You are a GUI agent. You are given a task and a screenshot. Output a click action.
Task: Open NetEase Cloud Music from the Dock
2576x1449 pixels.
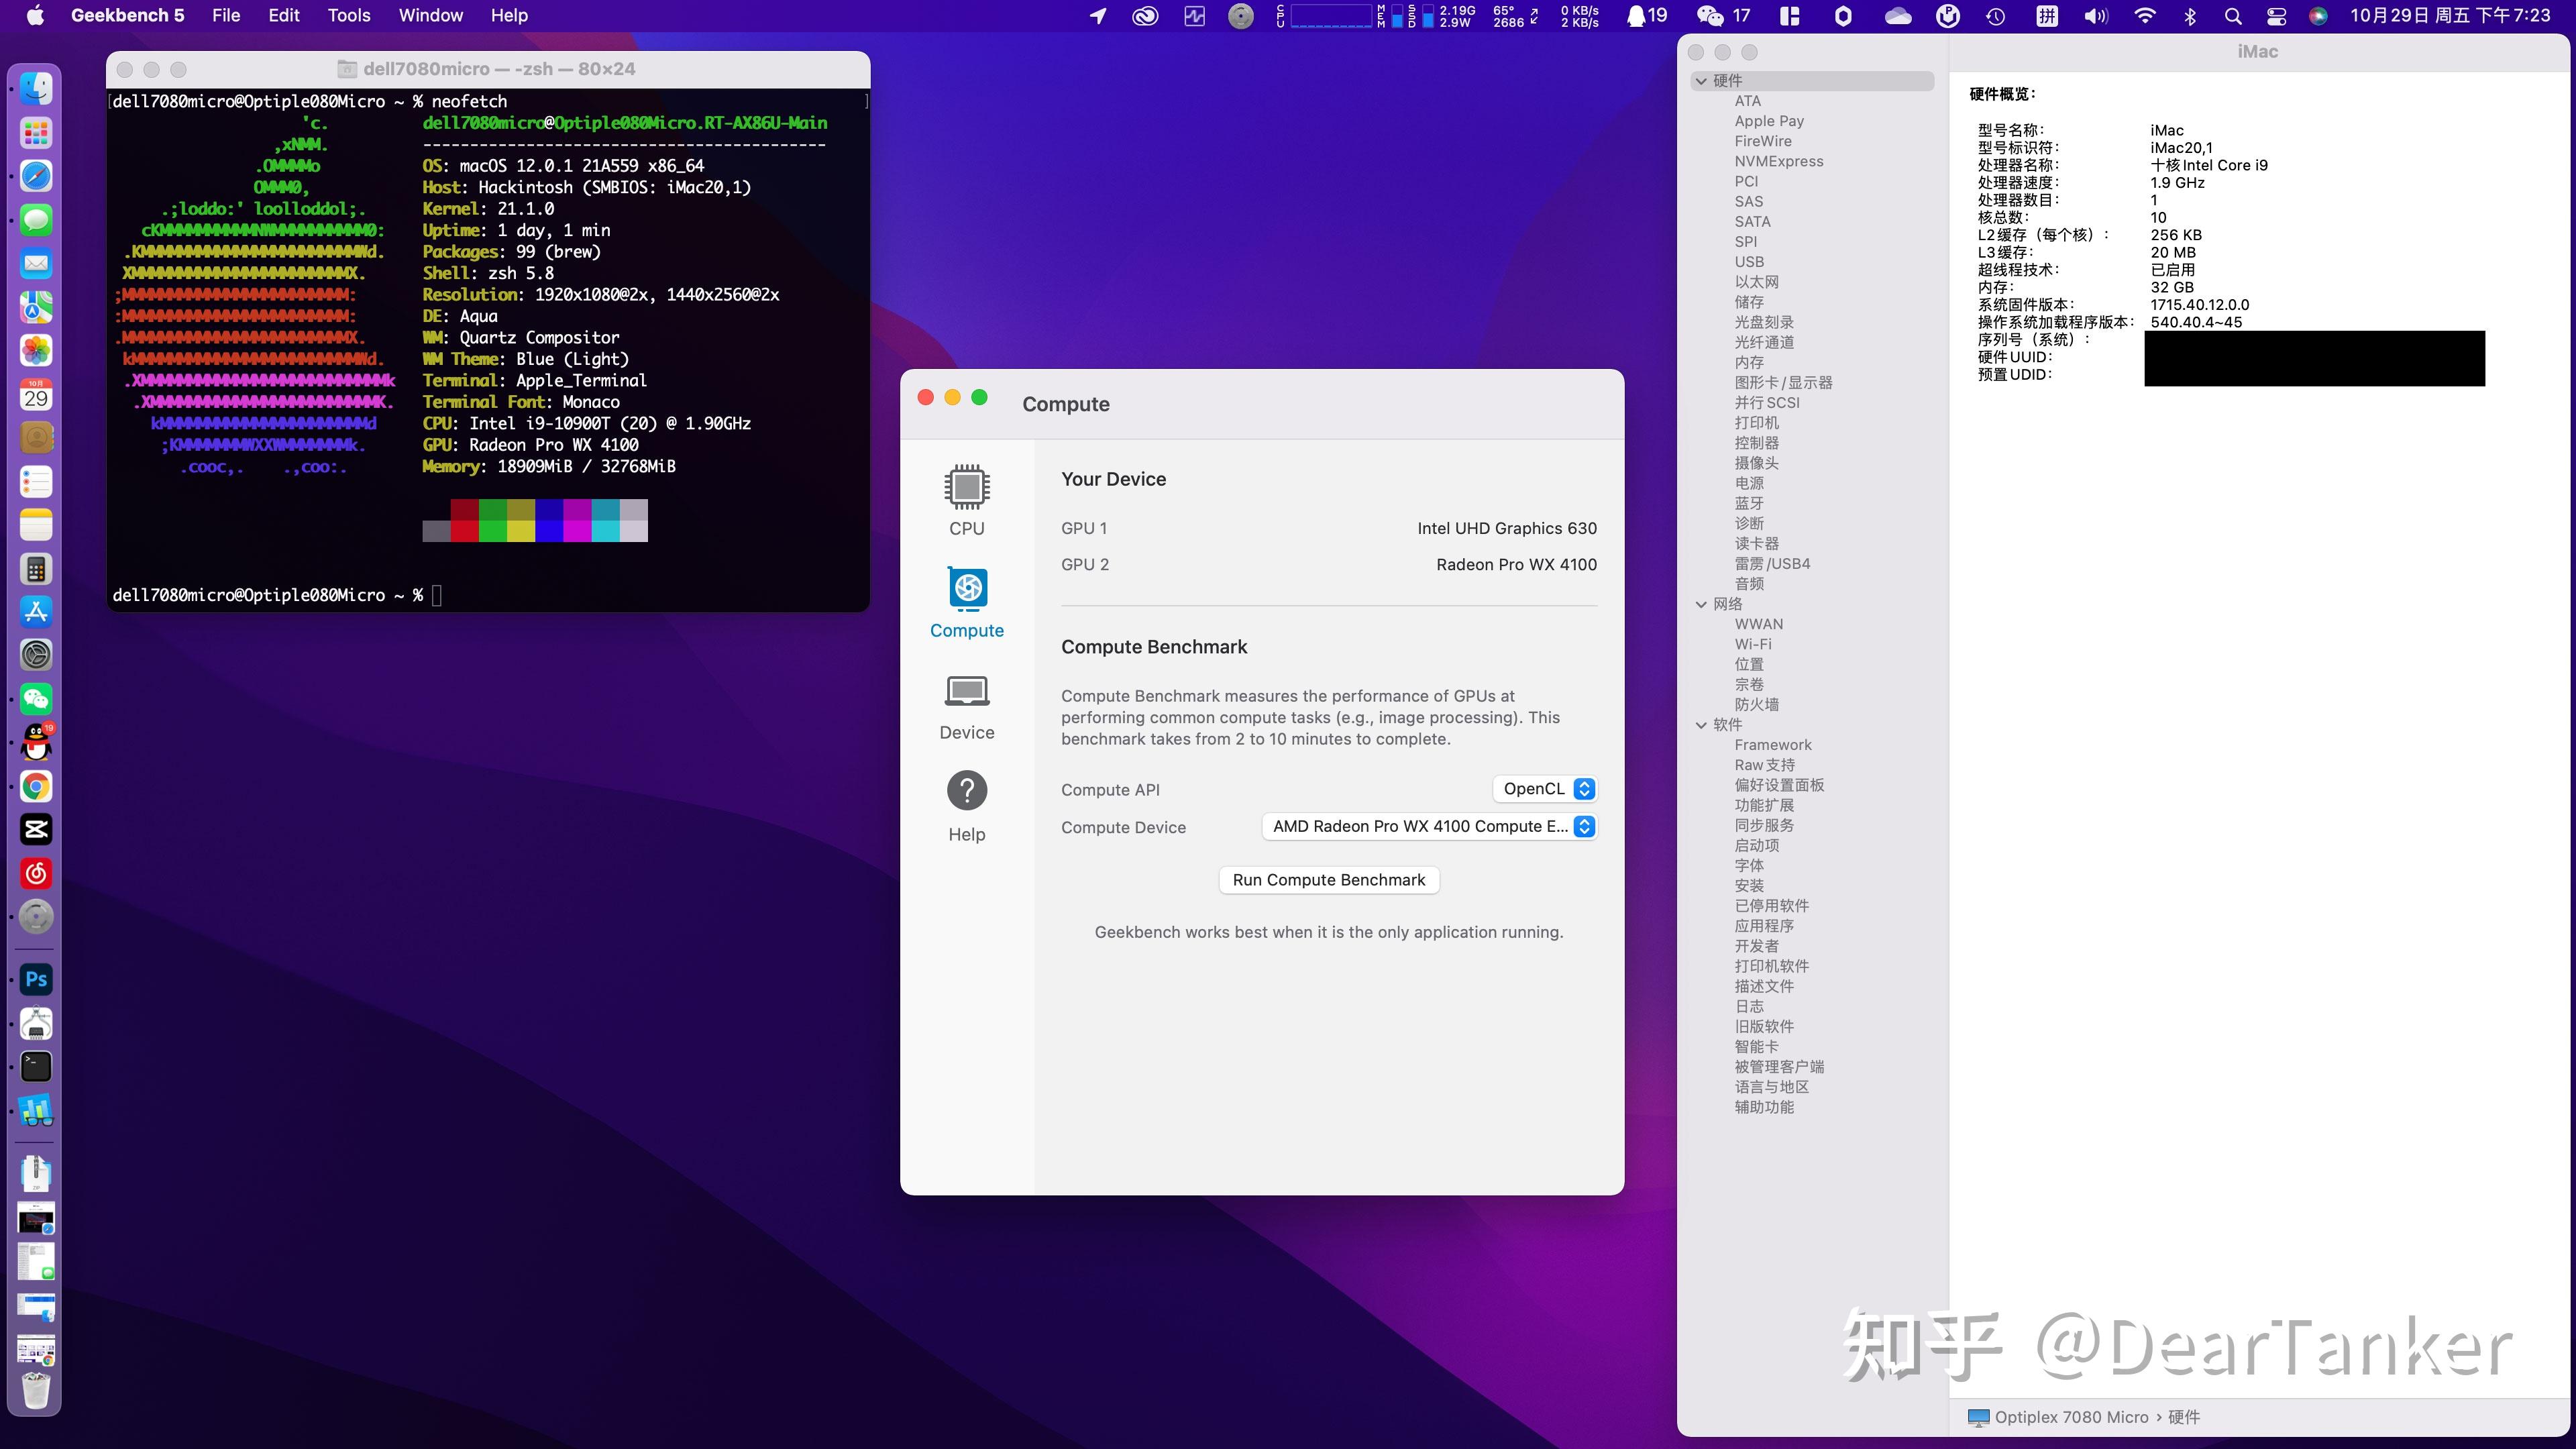coord(36,874)
